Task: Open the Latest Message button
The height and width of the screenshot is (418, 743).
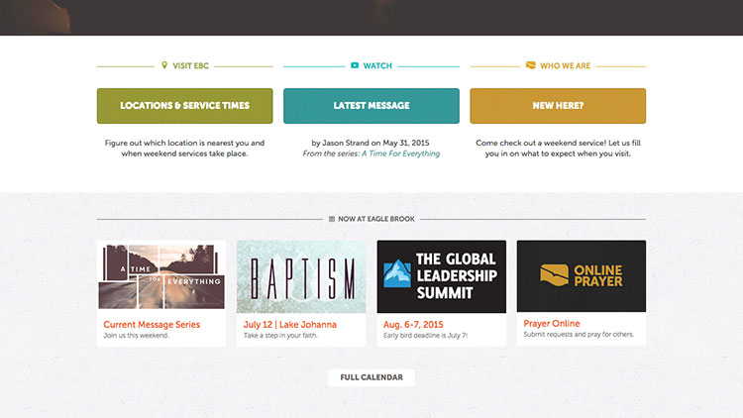Action: tap(371, 106)
